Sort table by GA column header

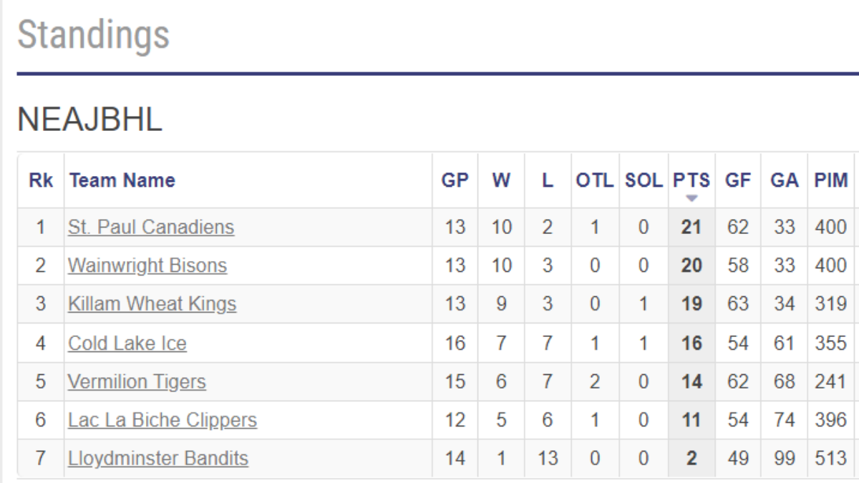[784, 181]
